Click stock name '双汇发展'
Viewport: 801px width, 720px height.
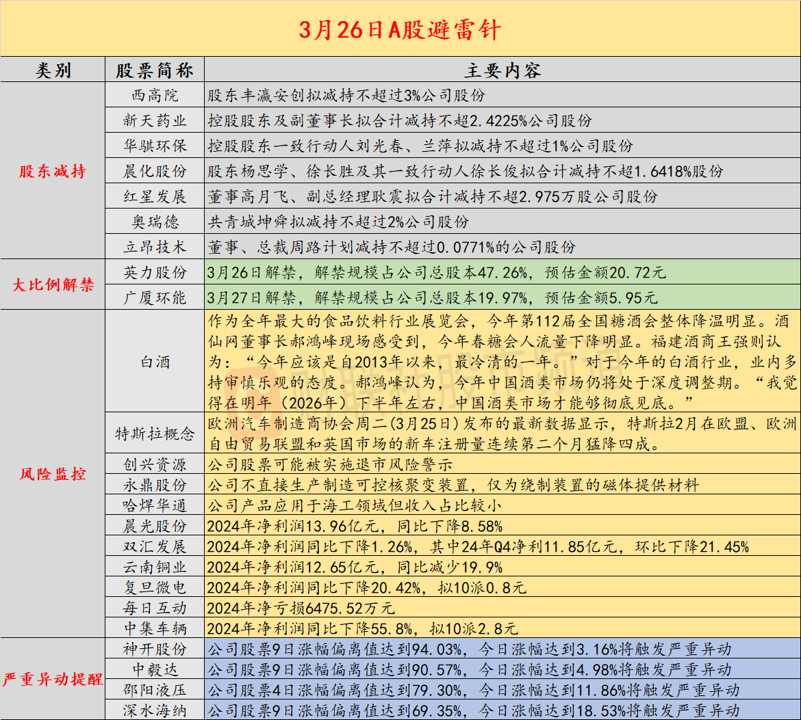point(154,546)
